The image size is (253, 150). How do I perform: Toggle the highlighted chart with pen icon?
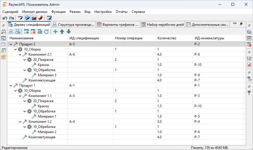pyautogui.click(x=34, y=18)
